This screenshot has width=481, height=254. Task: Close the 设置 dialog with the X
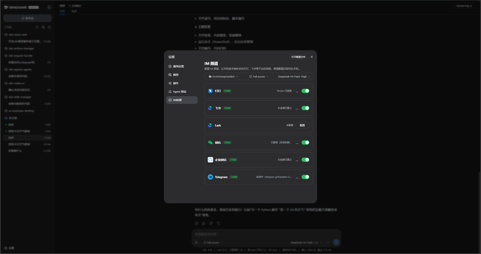coord(312,57)
